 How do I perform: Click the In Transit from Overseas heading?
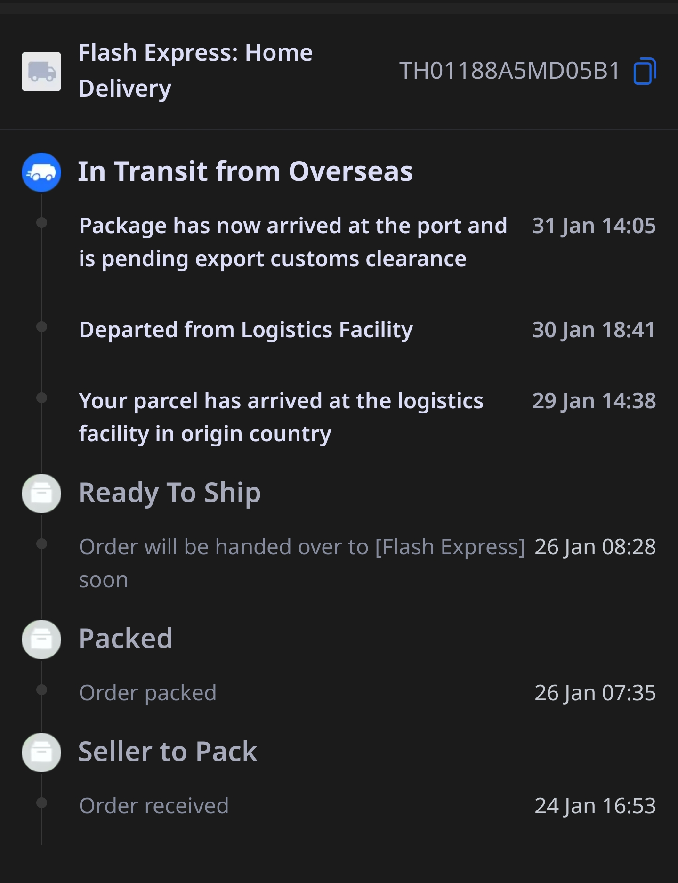(245, 171)
